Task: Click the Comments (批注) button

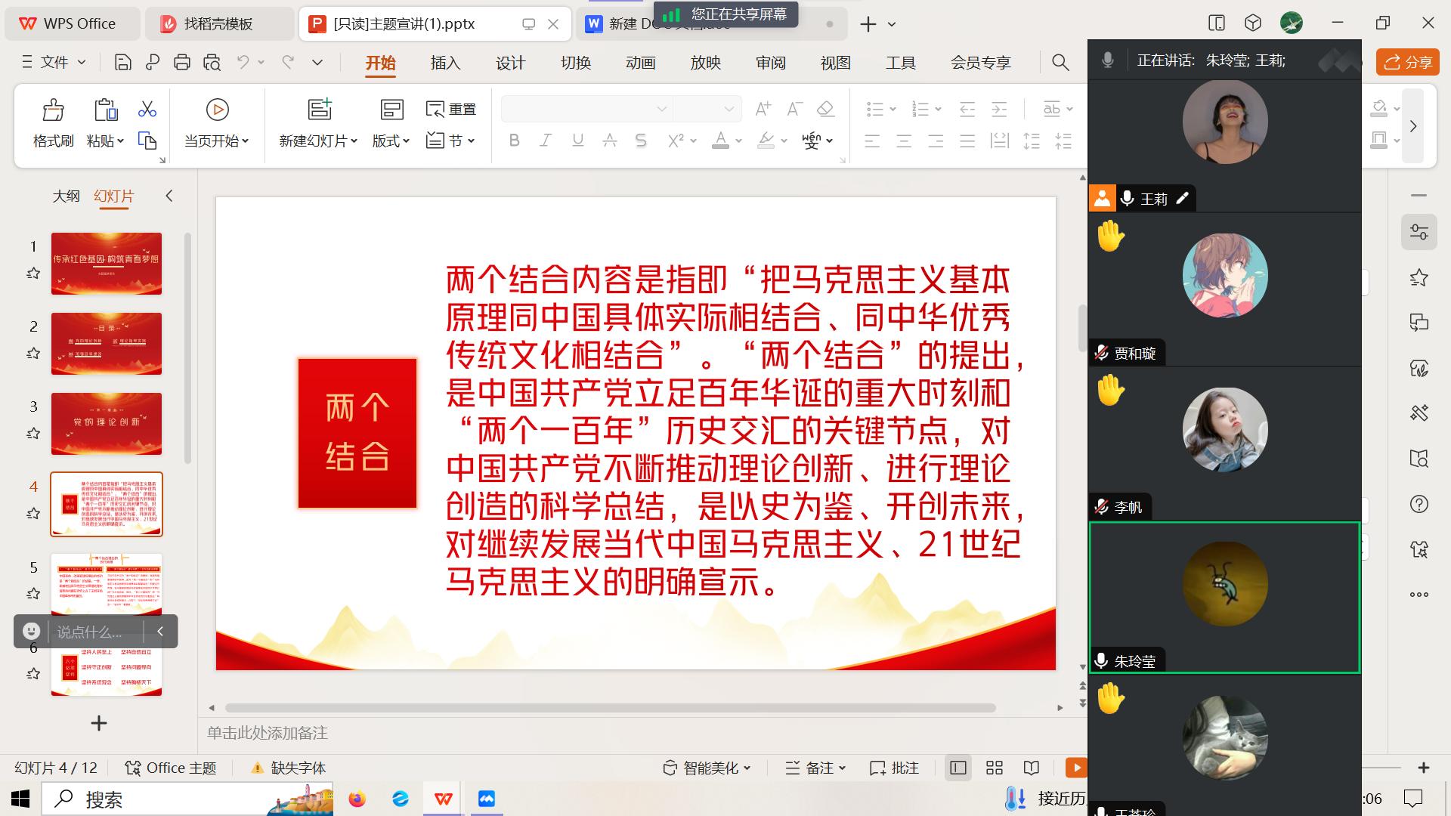Action: click(894, 768)
